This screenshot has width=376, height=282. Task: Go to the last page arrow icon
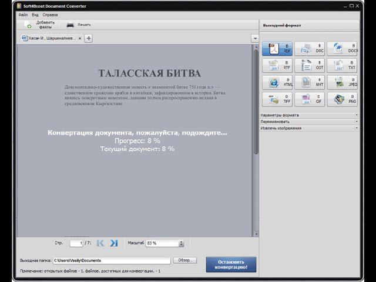(113, 243)
